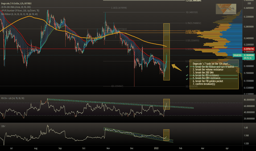The width and height of the screenshot is (256, 151).
Task: Click the Apr label on the time axis
Action: [x=227, y=148]
